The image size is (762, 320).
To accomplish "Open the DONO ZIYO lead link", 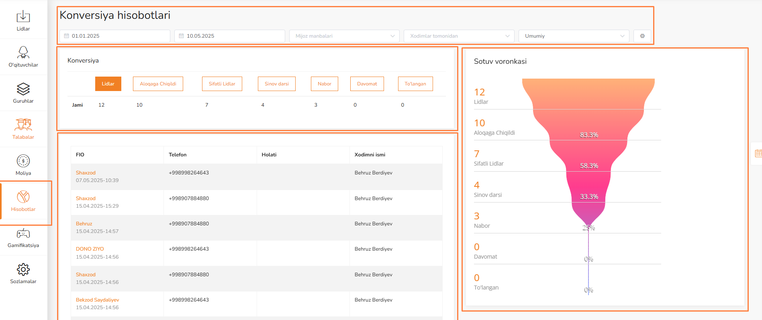I will (x=90, y=249).
